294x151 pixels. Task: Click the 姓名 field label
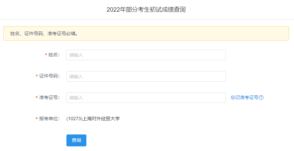click(54, 55)
